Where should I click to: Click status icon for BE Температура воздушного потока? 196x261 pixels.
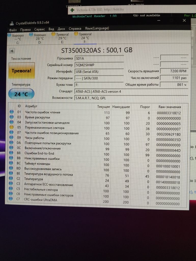[11, 173]
